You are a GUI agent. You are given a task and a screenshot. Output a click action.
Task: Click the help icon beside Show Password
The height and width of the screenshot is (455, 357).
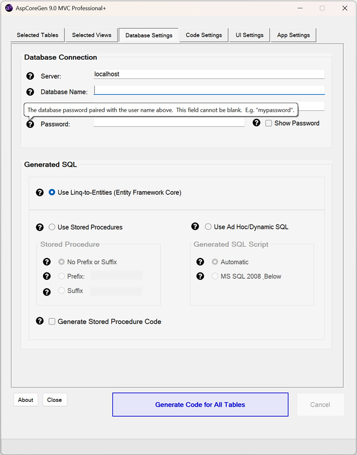pos(256,123)
